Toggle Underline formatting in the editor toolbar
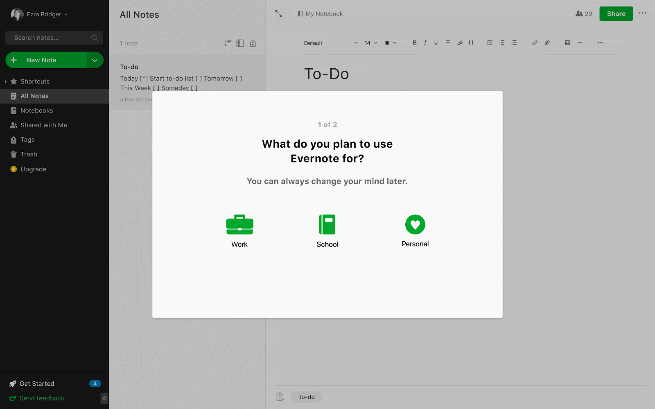 436,43
